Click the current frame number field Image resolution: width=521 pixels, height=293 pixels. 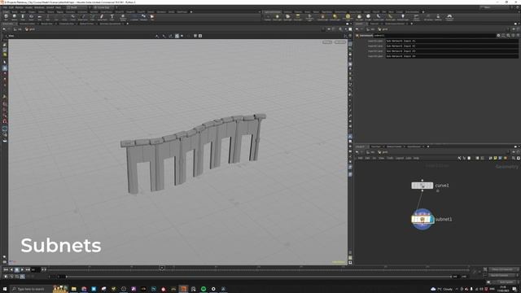point(36,269)
